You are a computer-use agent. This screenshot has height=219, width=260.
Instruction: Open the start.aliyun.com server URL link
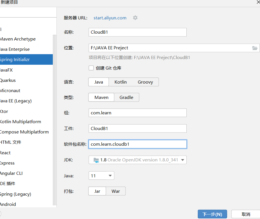click(110, 18)
